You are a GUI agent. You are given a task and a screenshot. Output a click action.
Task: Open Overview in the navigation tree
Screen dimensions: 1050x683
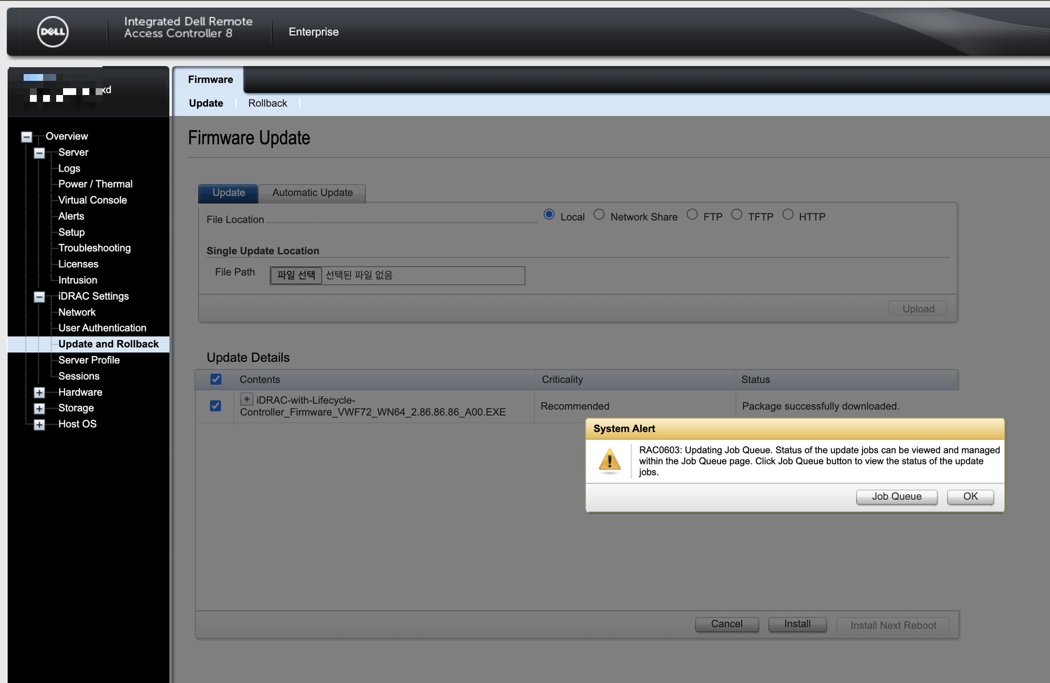click(x=67, y=136)
